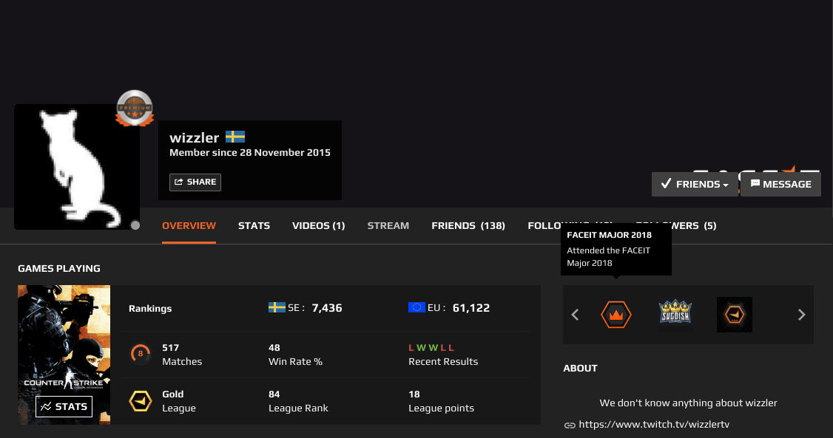The image size is (833, 438).
Task: Click the ABOUT heading
Action: [x=580, y=368]
